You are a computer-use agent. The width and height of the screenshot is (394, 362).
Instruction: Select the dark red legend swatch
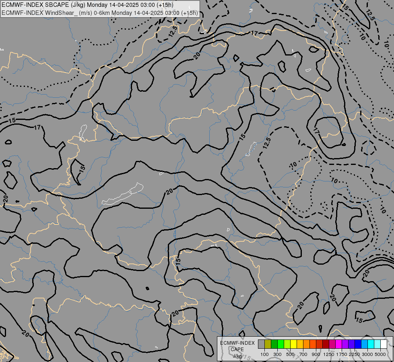pyautogui.click(x=326, y=344)
